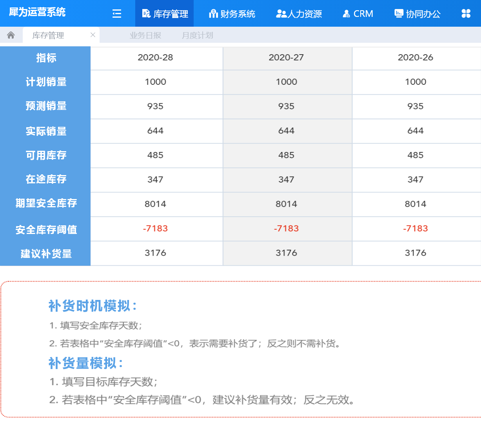
Task: Select the 库存管理 page tab
Action: [x=48, y=35]
